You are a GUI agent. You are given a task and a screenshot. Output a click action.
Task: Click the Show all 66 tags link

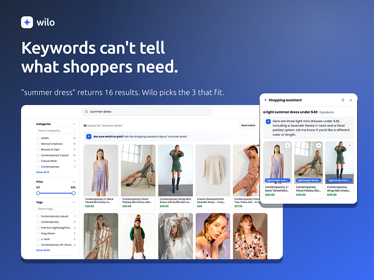point(43,250)
